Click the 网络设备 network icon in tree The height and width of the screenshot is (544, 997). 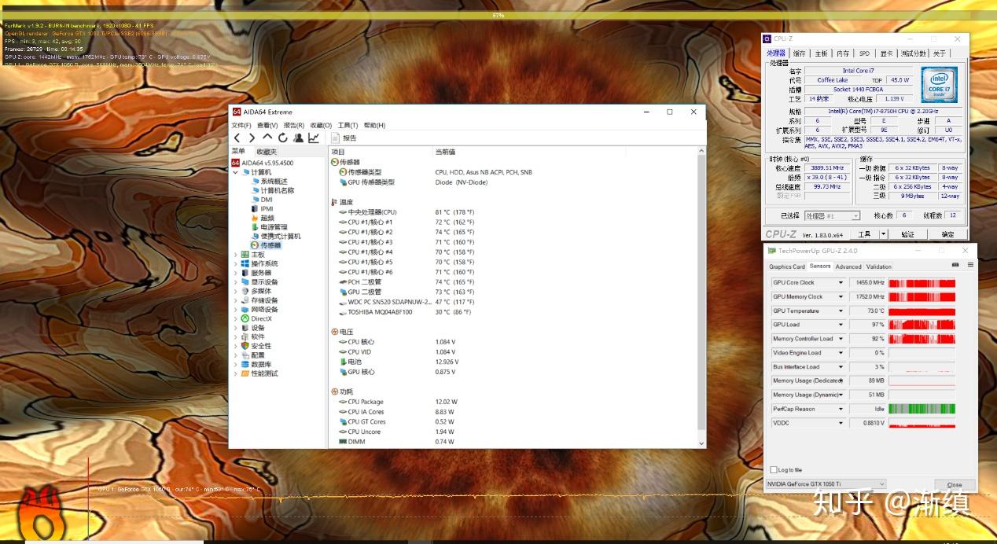tap(245, 310)
